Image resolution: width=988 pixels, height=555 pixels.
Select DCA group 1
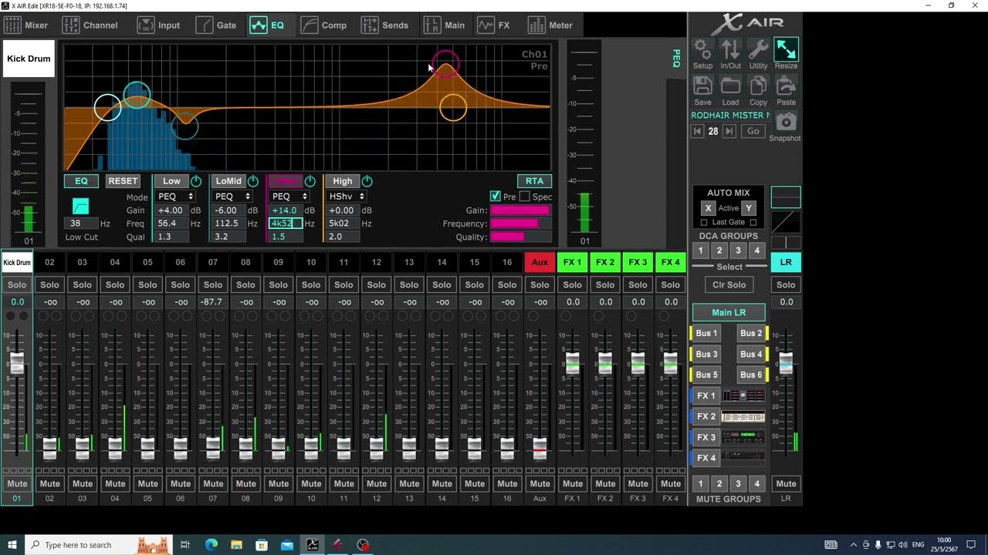(701, 251)
